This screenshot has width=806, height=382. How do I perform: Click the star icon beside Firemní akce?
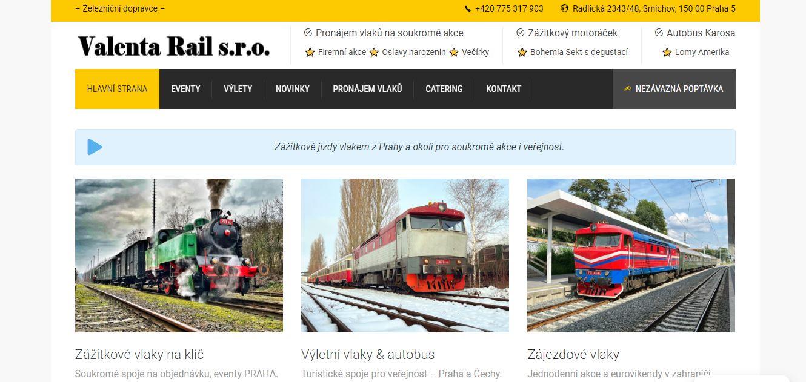(310, 53)
